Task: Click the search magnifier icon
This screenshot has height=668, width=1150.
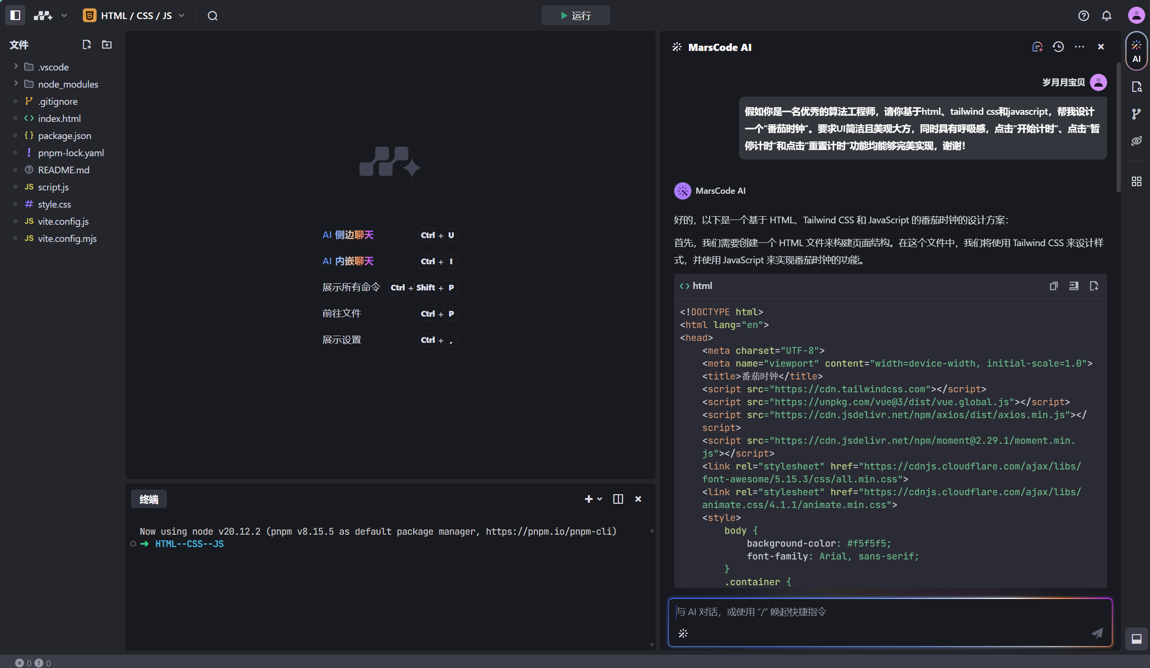Action: pyautogui.click(x=213, y=16)
